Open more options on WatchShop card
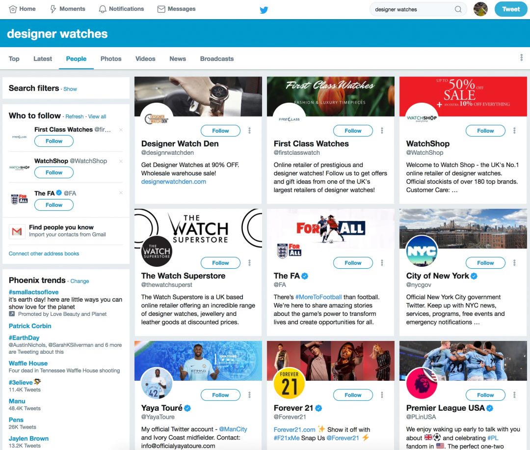The width and height of the screenshot is (530, 450). pos(514,131)
